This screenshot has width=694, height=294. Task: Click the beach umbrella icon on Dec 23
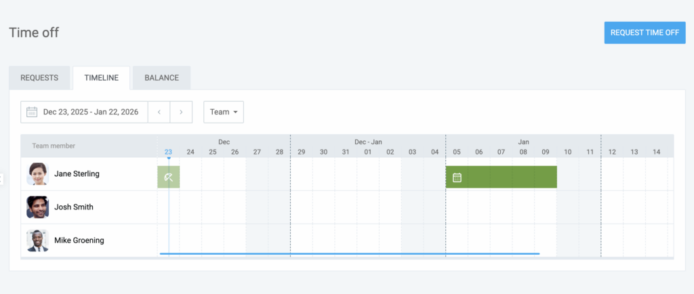point(169,177)
